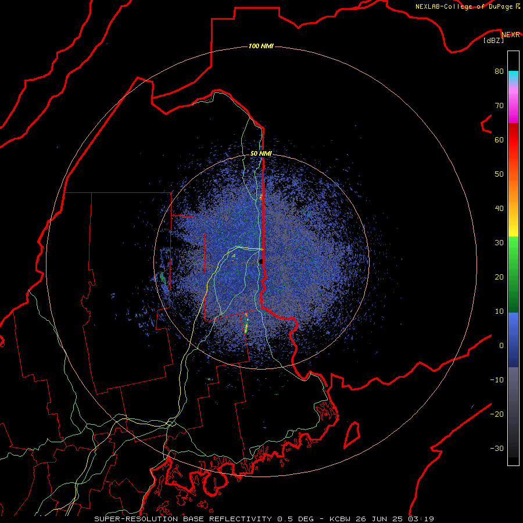Image resolution: width=523 pixels, height=523 pixels.
Task: Click the yellow-red echo streak south of radar
Action: point(246,323)
